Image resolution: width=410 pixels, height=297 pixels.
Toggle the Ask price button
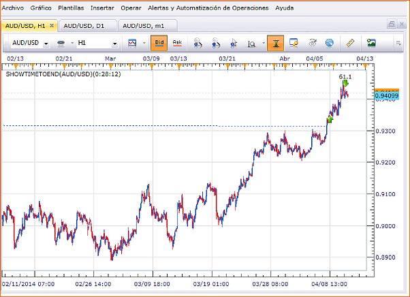(177, 43)
